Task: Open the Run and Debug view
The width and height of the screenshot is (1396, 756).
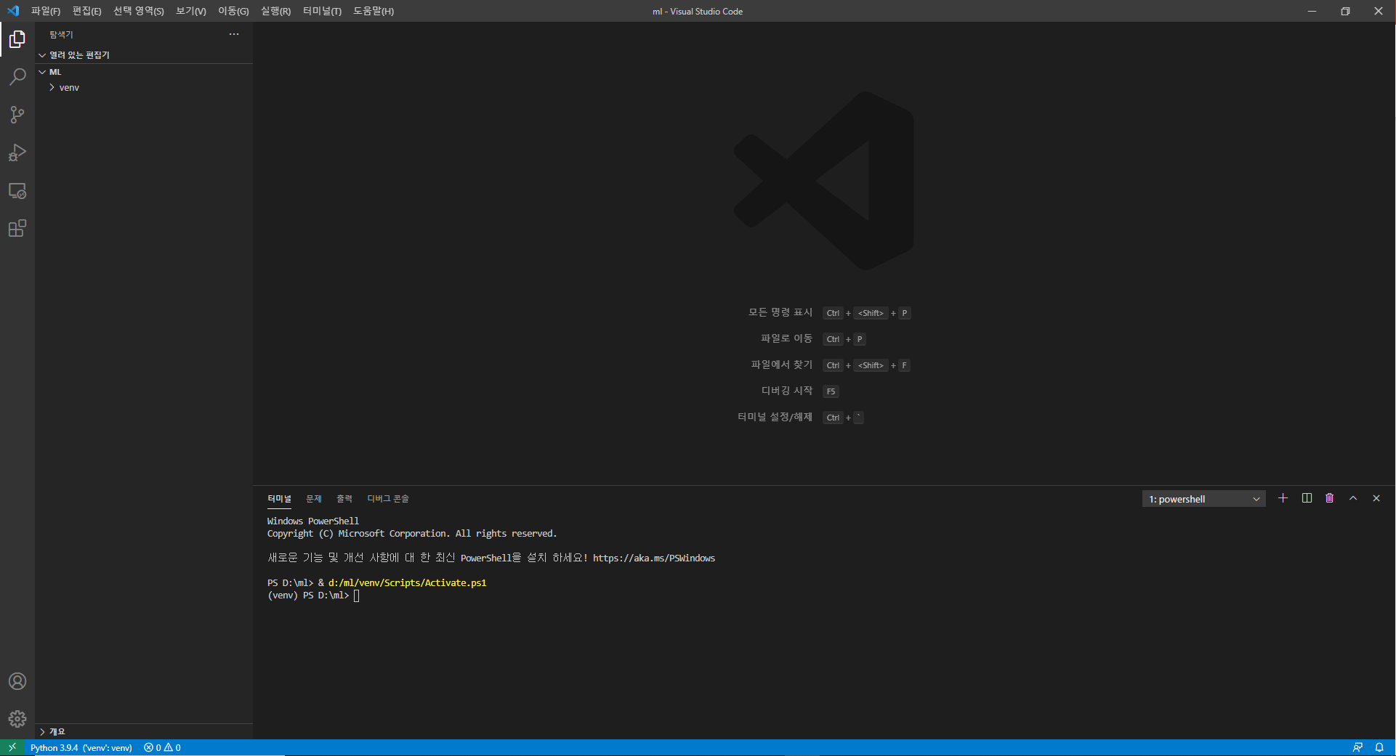Action: (17, 153)
